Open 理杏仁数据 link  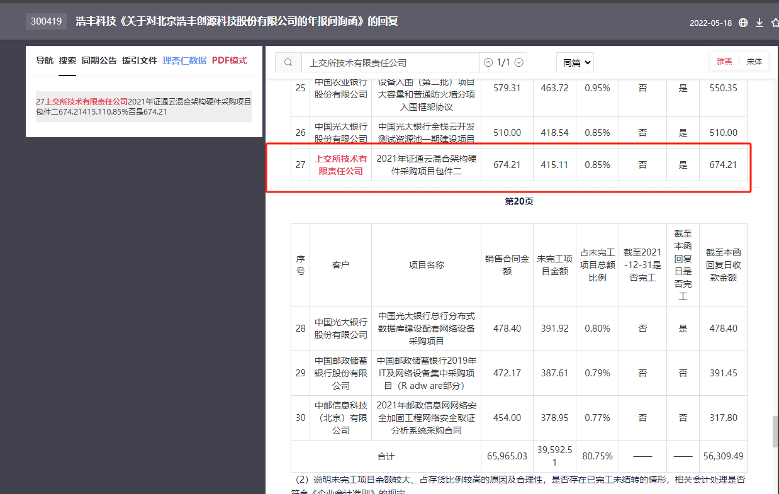click(184, 60)
